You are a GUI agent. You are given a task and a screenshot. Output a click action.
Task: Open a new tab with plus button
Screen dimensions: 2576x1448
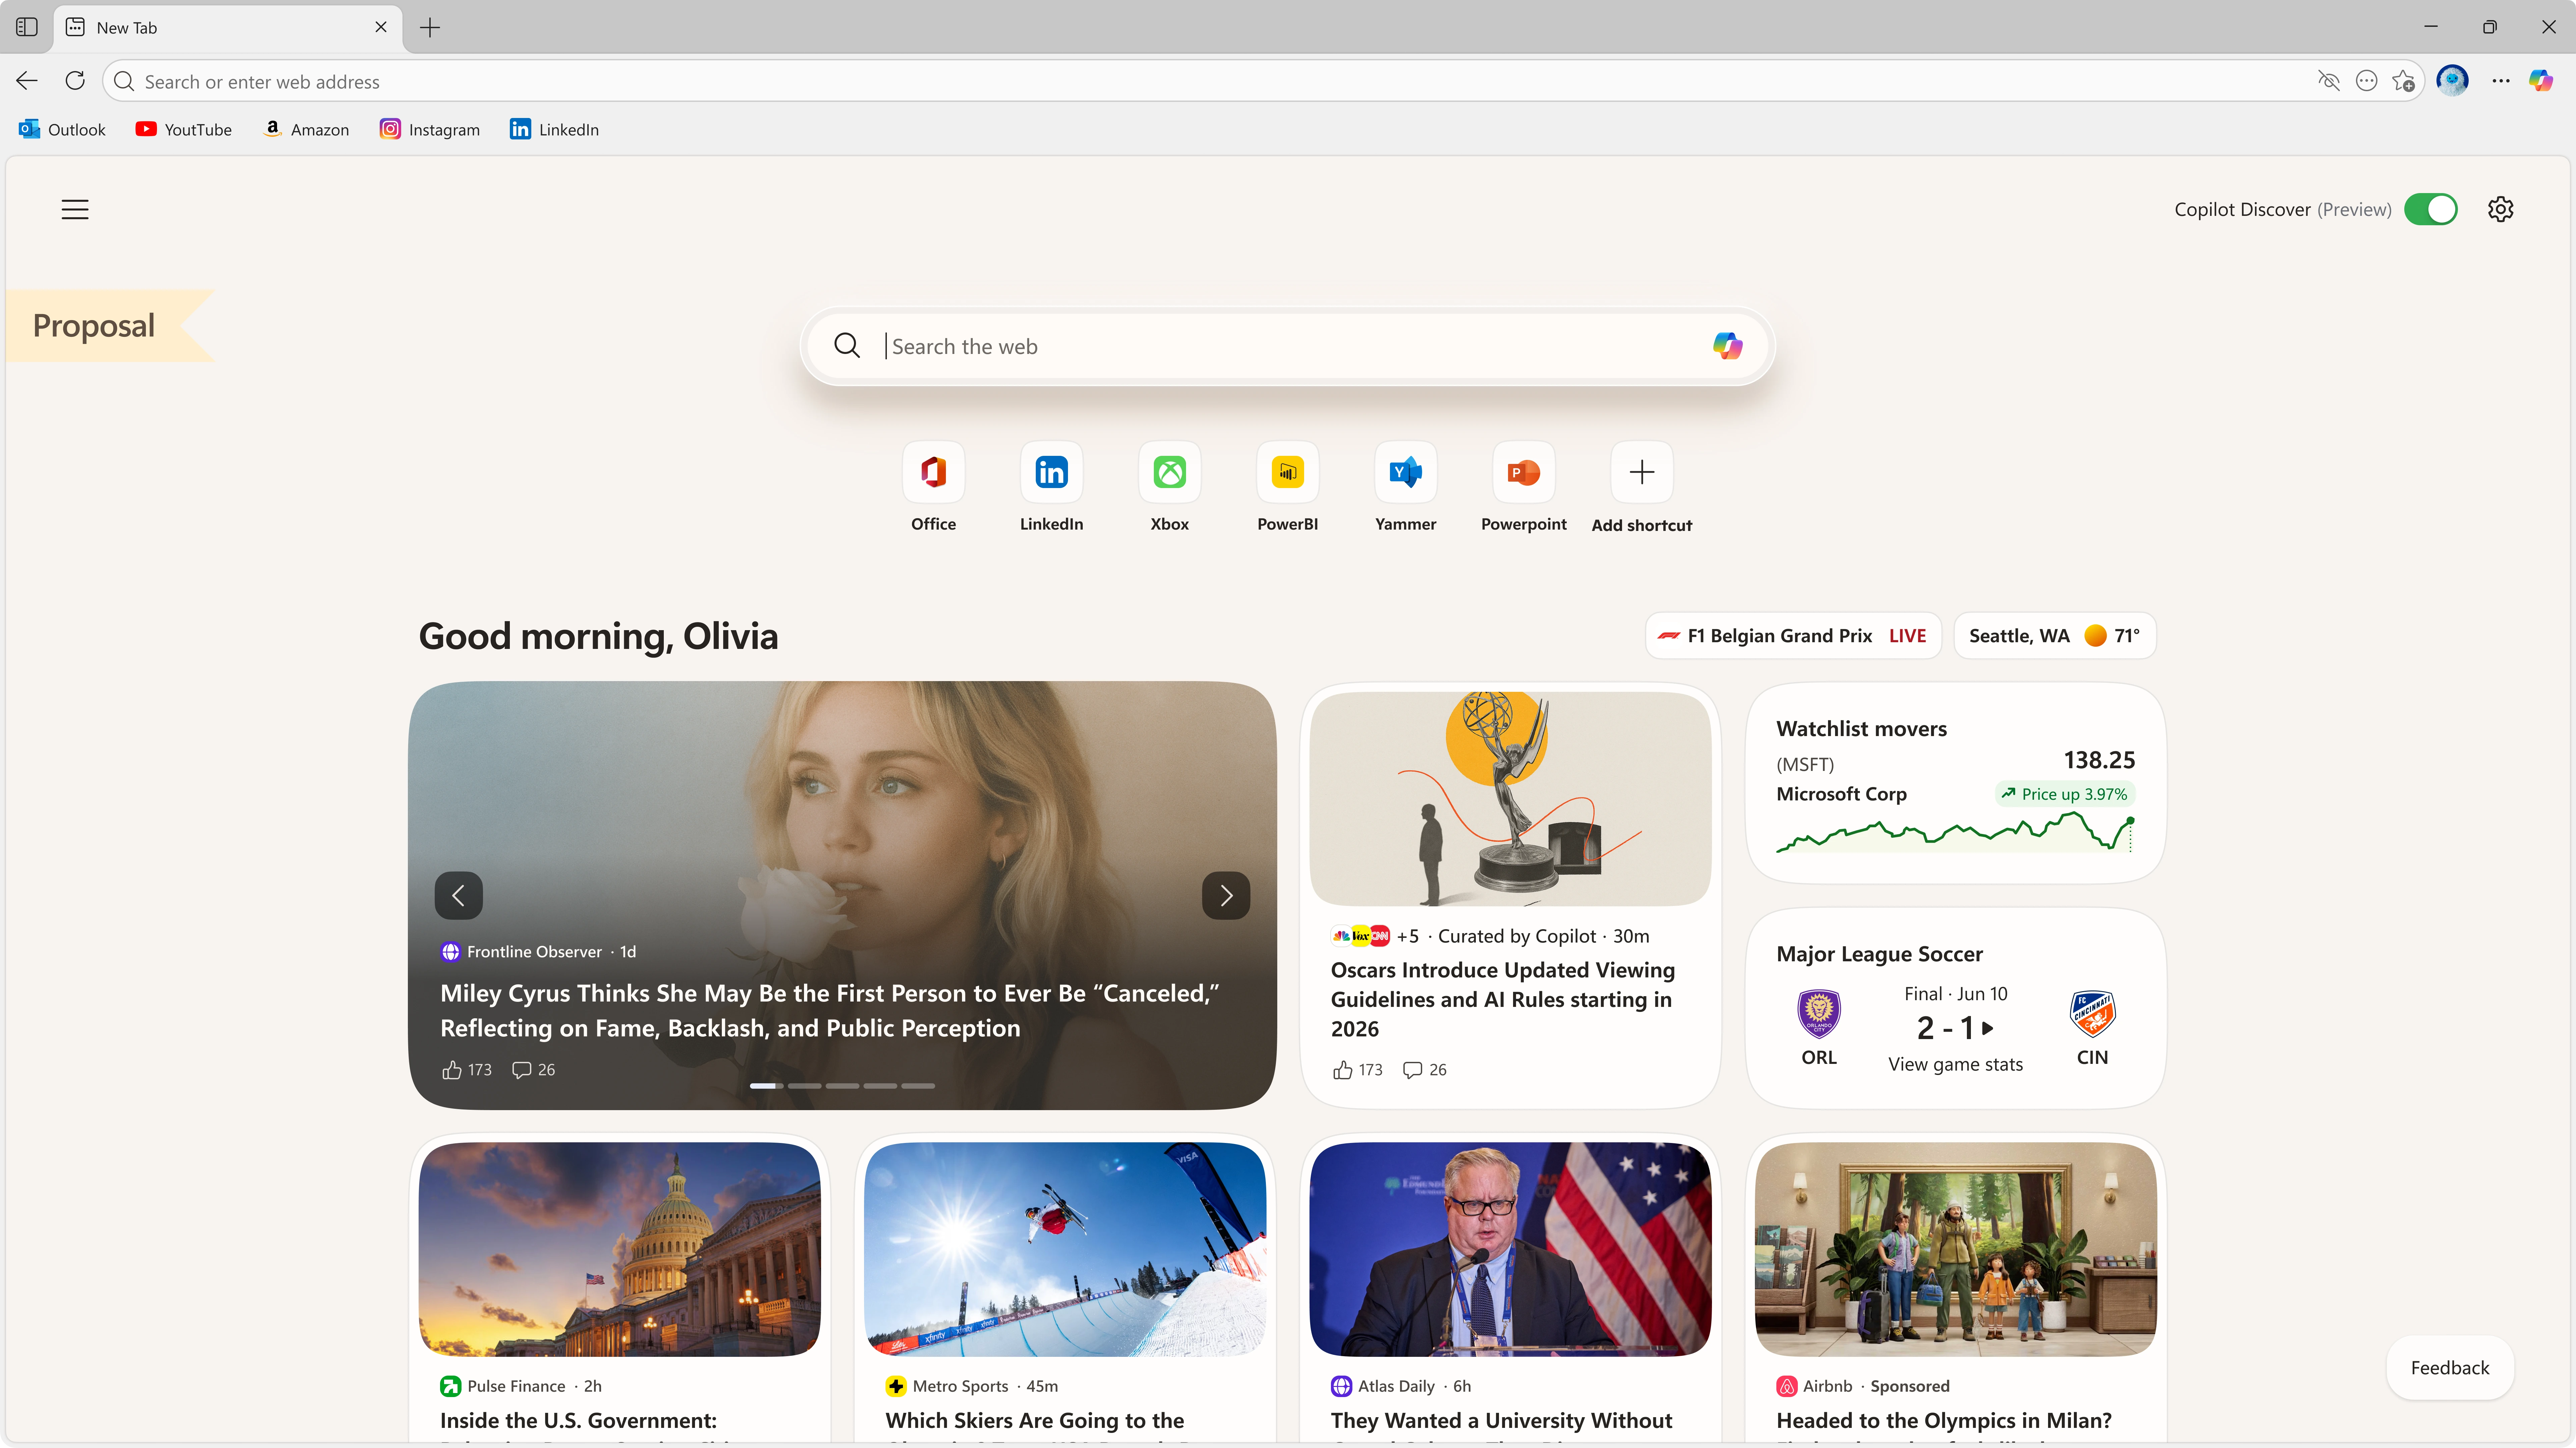[x=430, y=27]
